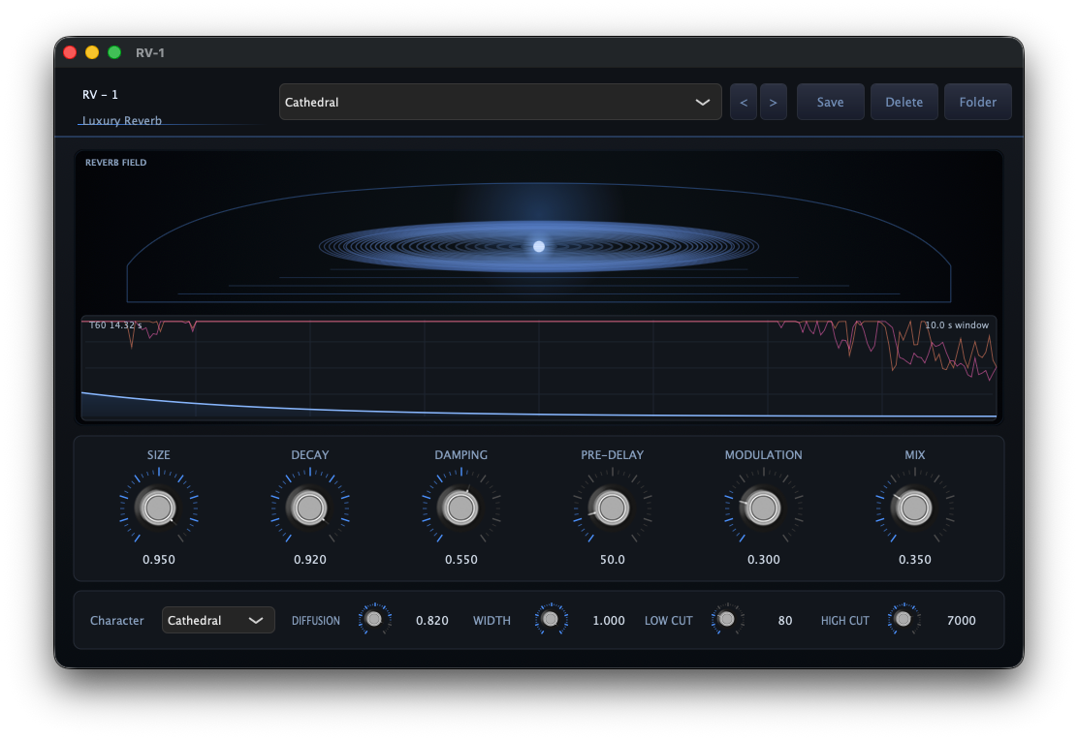Click the decay value 0.920
The image size is (1078, 740).
coord(310,559)
